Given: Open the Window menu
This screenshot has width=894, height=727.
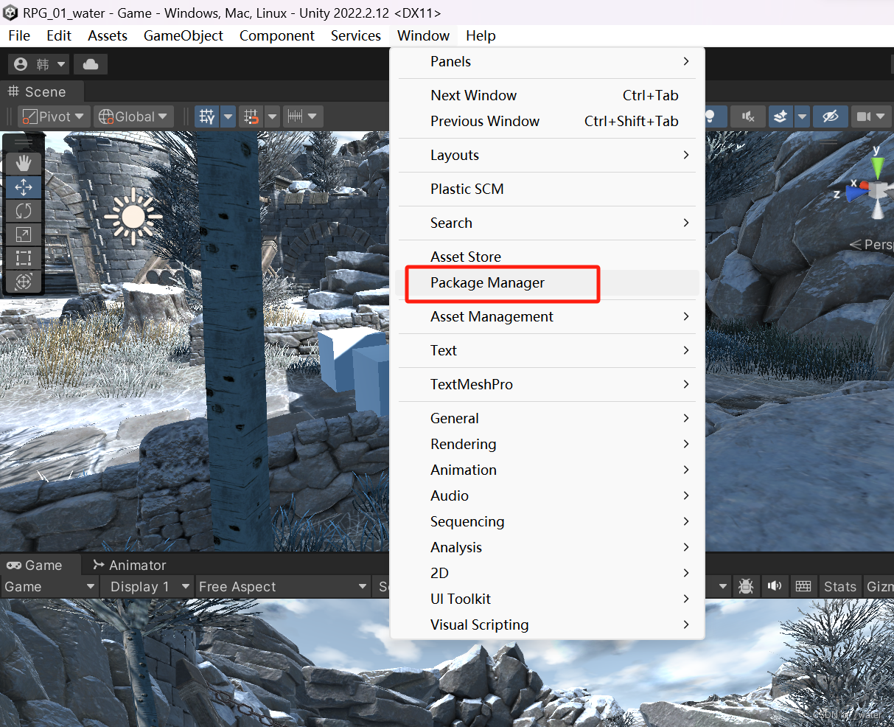Looking at the screenshot, I should click(x=422, y=35).
